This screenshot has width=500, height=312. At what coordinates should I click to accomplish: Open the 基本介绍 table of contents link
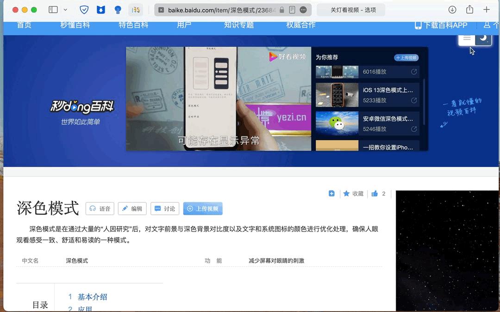click(x=92, y=297)
